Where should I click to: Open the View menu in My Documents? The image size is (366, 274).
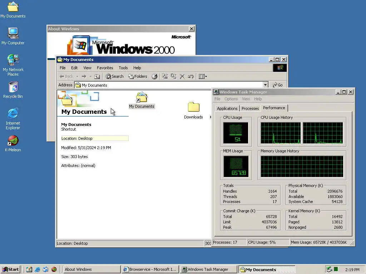point(87,68)
